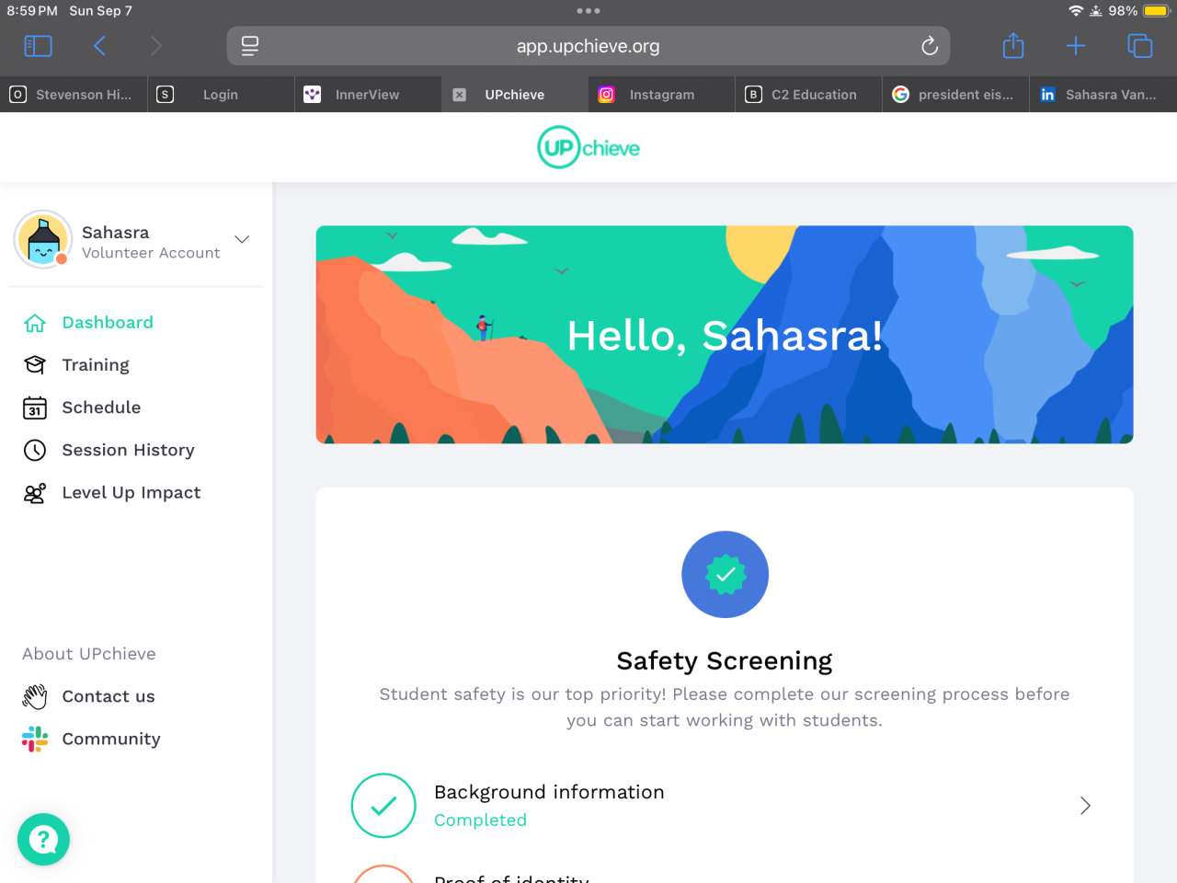Click the app.upchieve.org address bar
The height and width of the screenshot is (883, 1177).
(x=588, y=46)
